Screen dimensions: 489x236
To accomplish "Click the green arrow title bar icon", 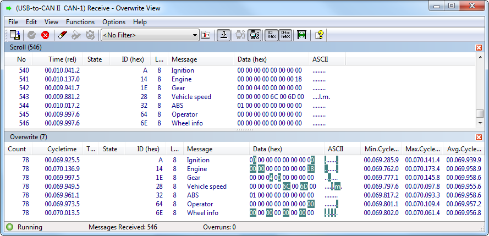I will pos(9,8).
